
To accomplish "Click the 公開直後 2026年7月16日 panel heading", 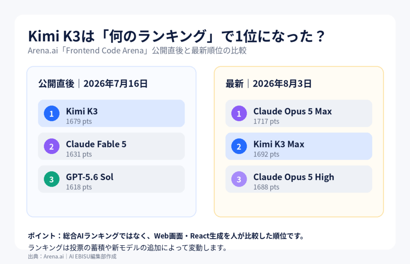I will pos(93,84).
